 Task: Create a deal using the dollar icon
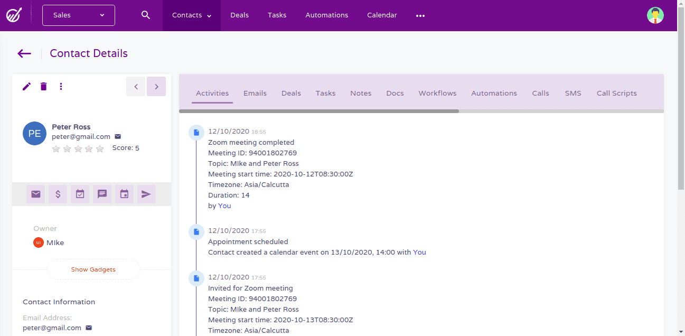point(58,194)
